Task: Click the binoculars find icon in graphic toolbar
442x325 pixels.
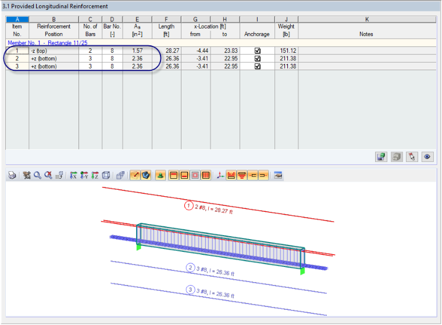Action: click(x=27, y=175)
